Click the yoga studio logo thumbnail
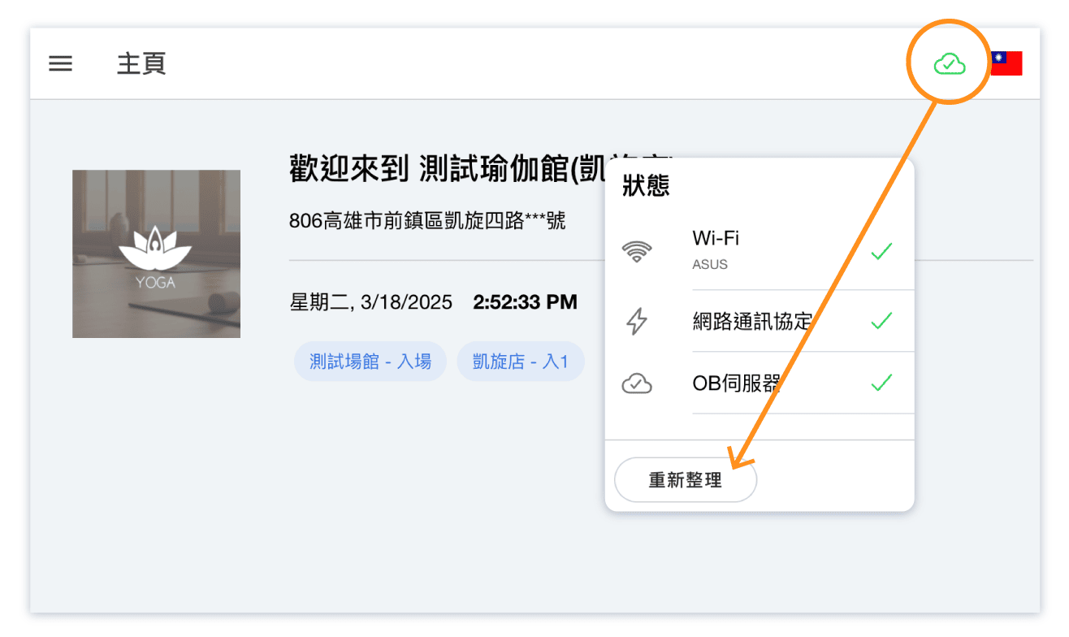The width and height of the screenshot is (1069, 637). 156,253
